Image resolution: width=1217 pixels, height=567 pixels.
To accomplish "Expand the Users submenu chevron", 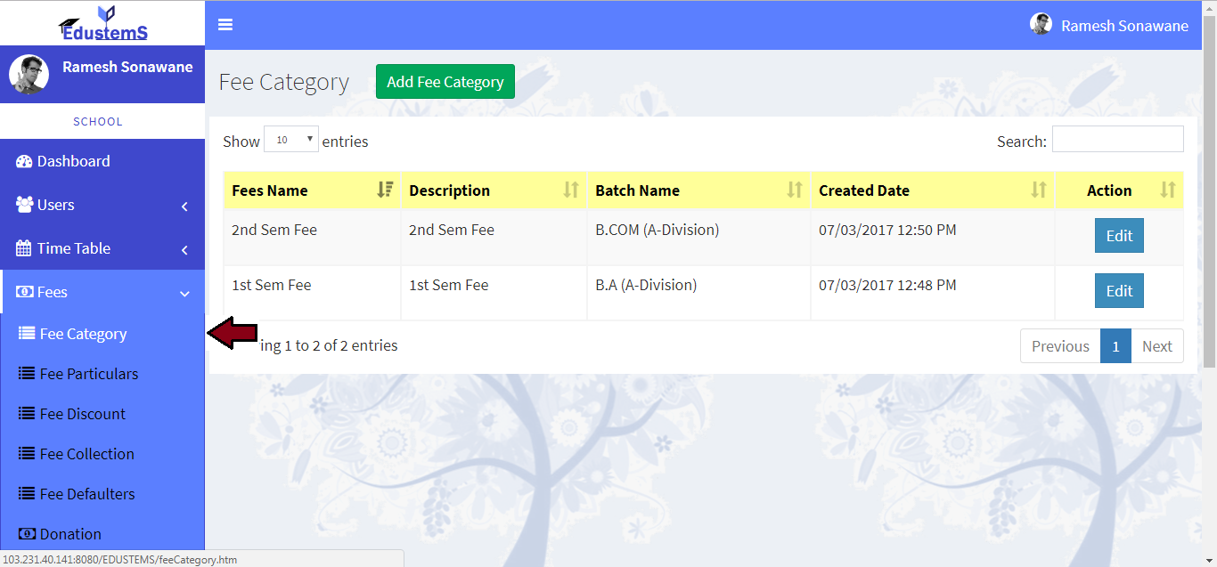I will coord(184,206).
